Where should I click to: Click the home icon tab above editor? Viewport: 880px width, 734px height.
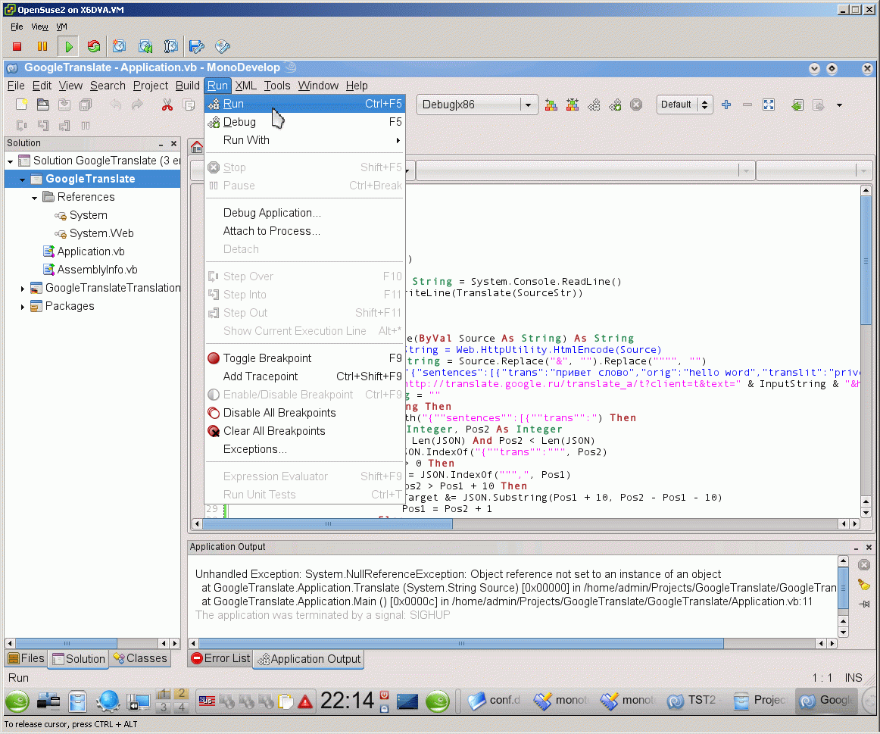pos(196,148)
